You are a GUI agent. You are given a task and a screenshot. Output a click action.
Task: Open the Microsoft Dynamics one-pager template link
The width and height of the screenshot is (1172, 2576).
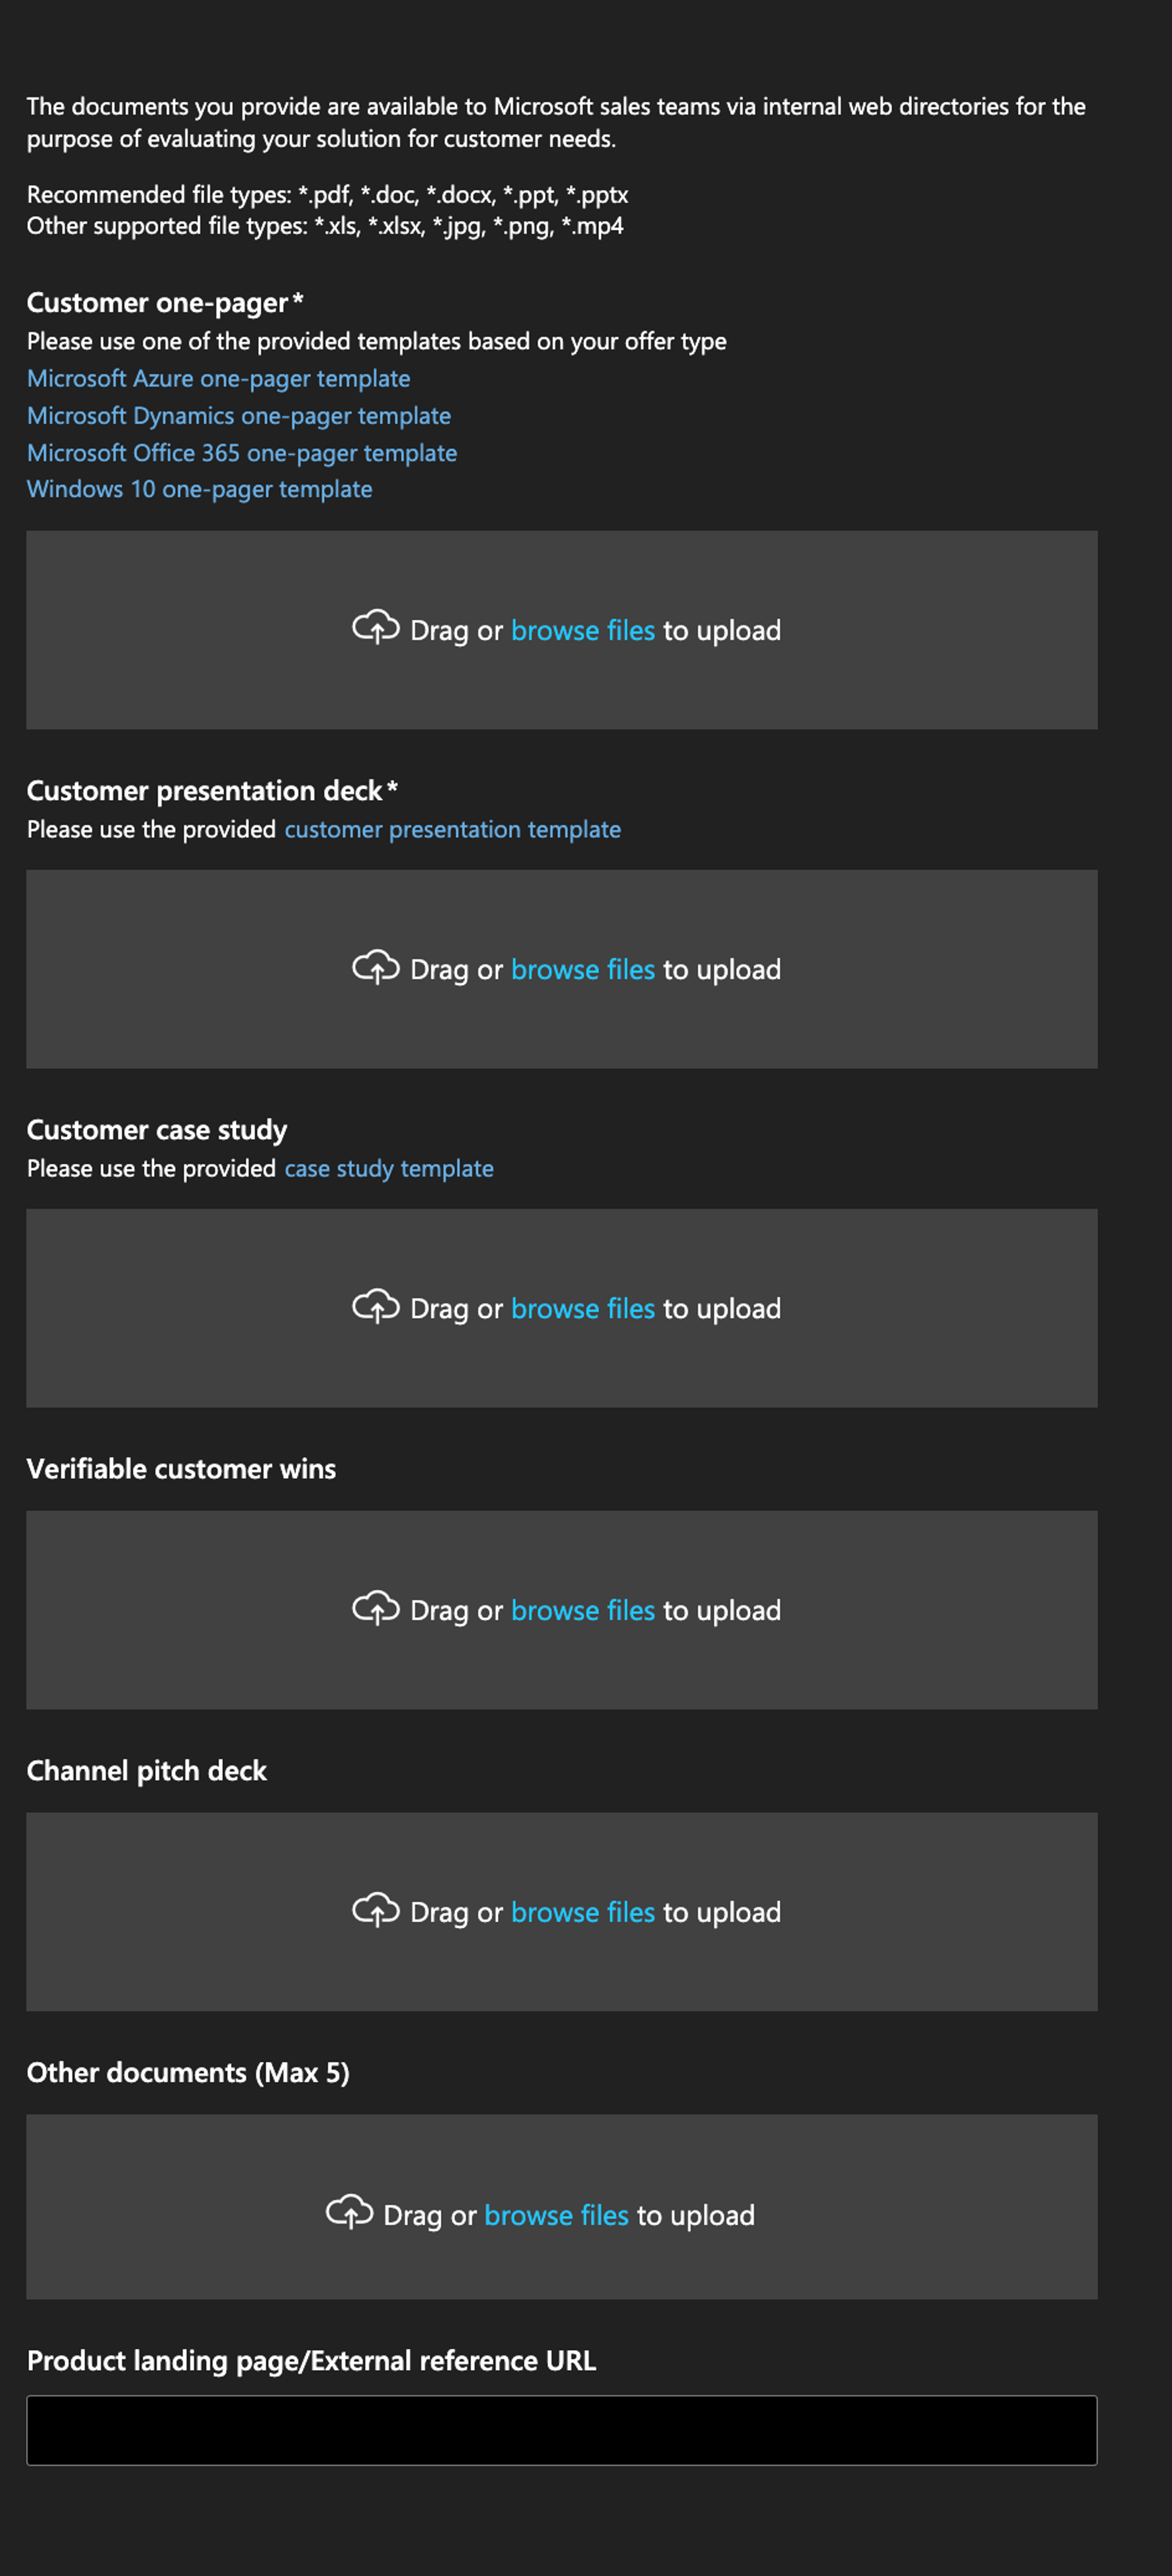[x=239, y=416]
